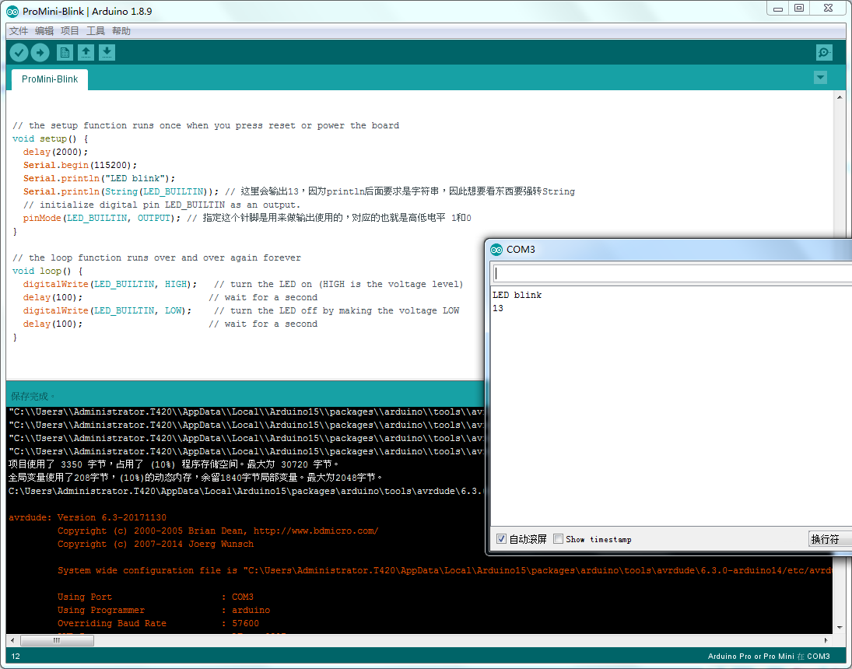Upload the sketch with the arrow icon
Viewport: 852px width, 669px height.
tap(40, 53)
